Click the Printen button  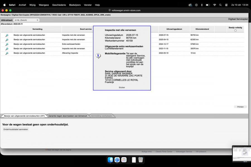240,107
